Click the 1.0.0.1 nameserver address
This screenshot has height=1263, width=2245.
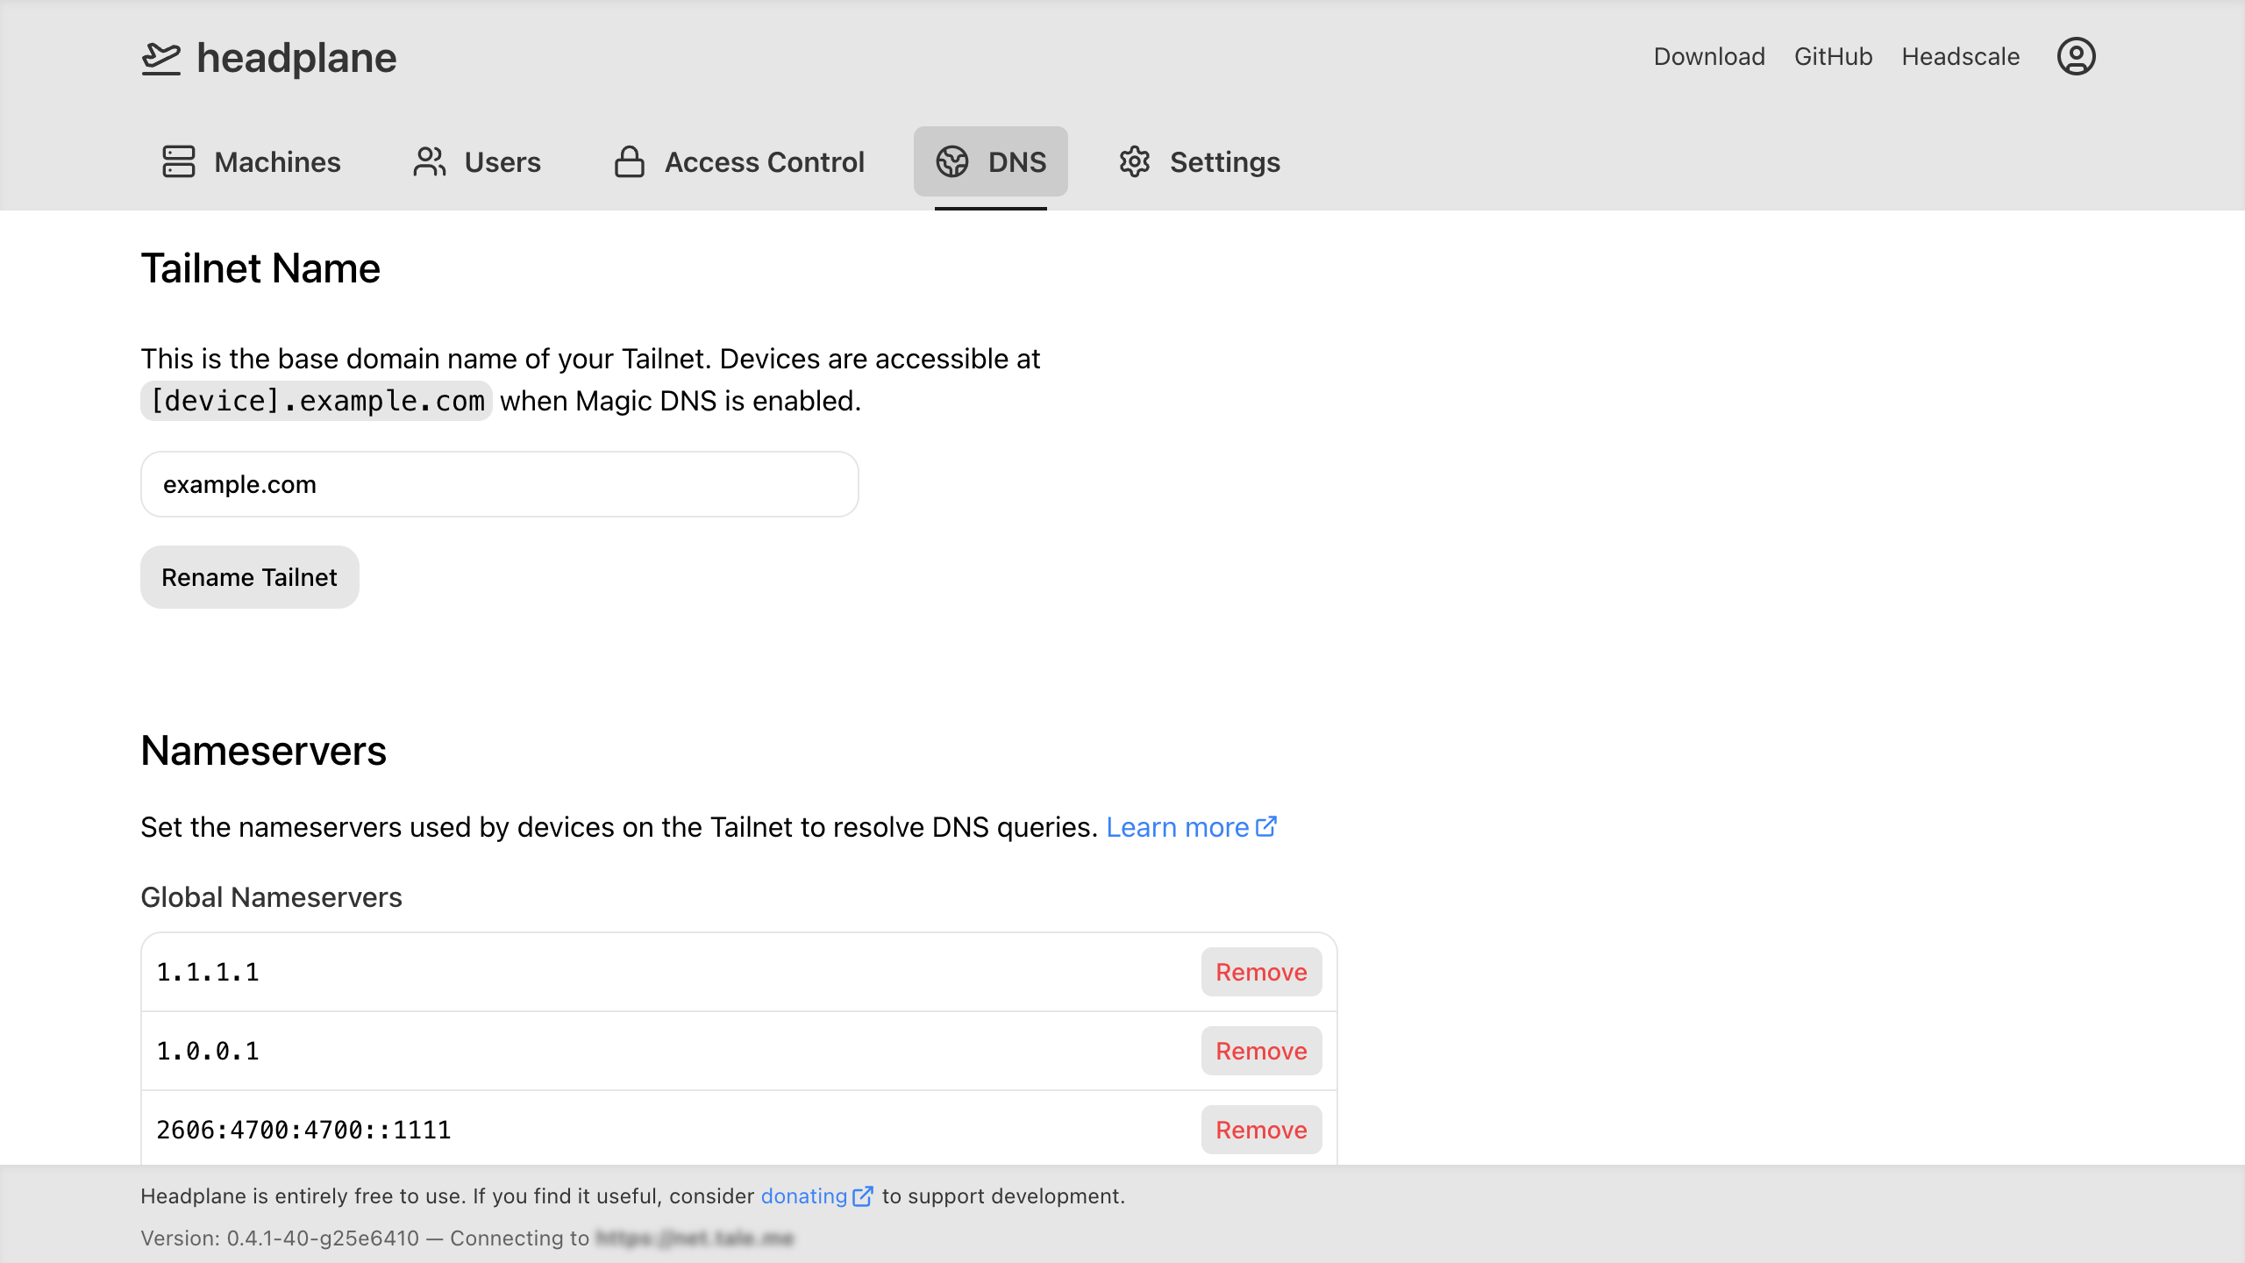click(x=208, y=1051)
